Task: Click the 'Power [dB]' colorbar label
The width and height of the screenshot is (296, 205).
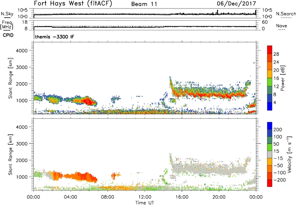Action: (x=282, y=78)
